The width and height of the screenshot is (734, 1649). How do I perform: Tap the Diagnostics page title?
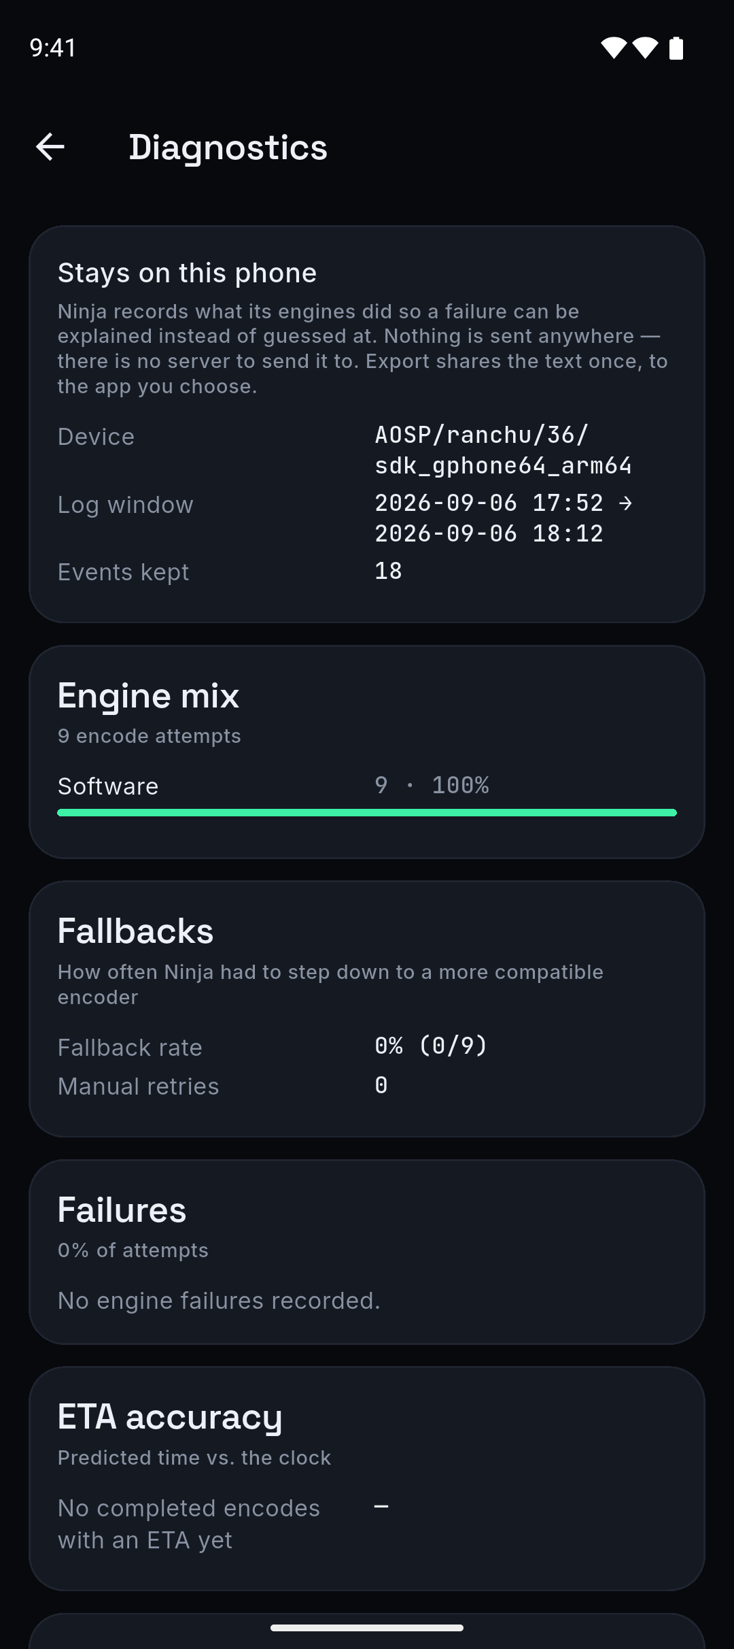[x=228, y=148]
